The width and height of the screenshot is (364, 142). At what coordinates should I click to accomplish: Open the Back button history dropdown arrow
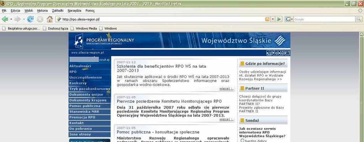(x=11, y=19)
